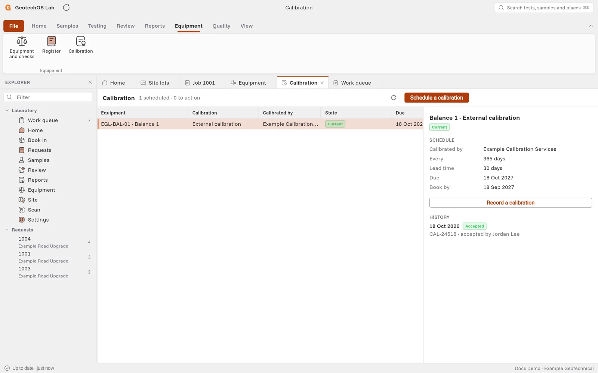Viewport: 598px width, 373px height.
Task: Open Work queue in the explorer
Action: pos(48,120)
